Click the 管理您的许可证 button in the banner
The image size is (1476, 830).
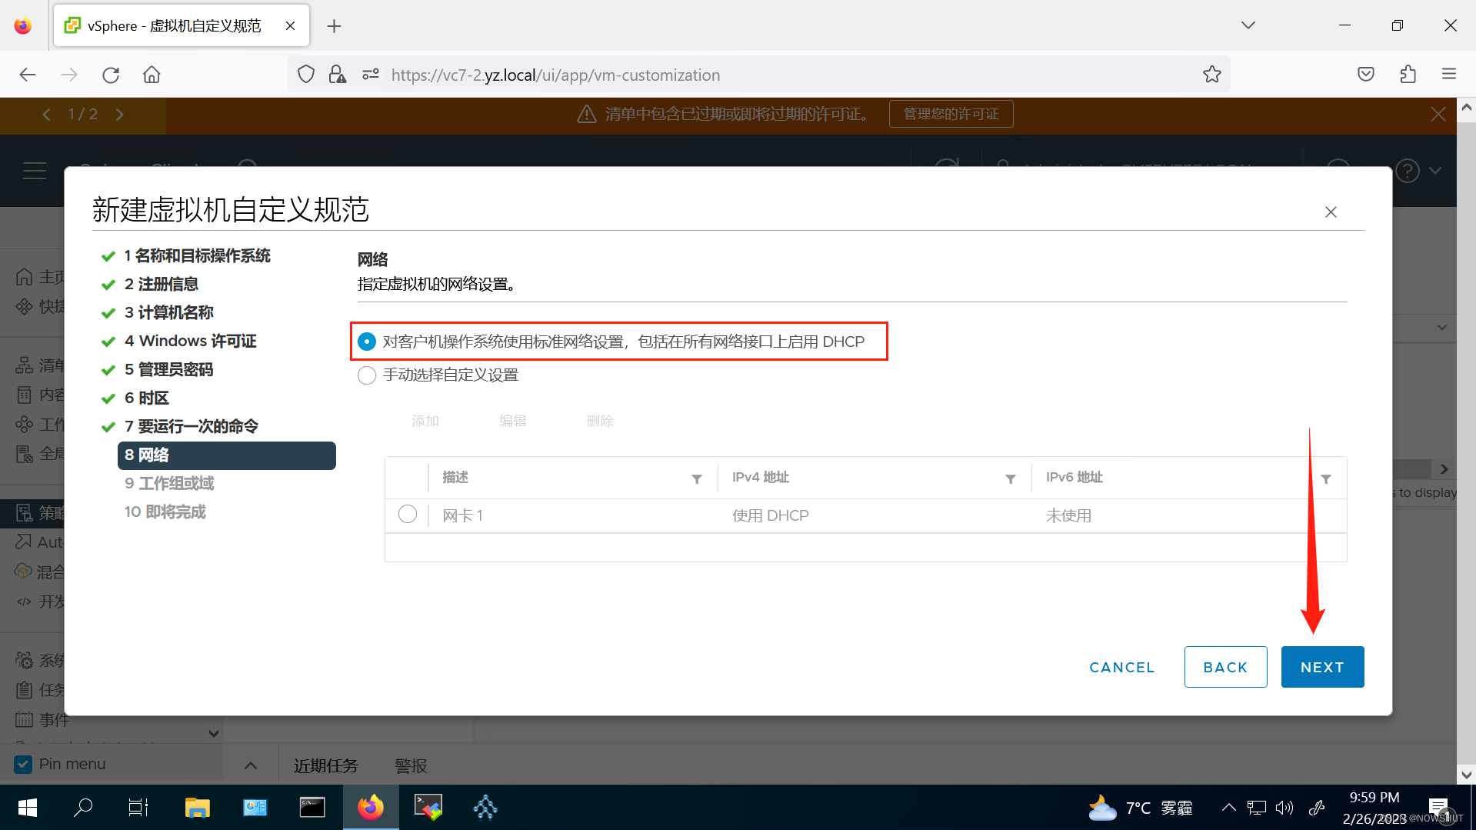[x=951, y=113]
